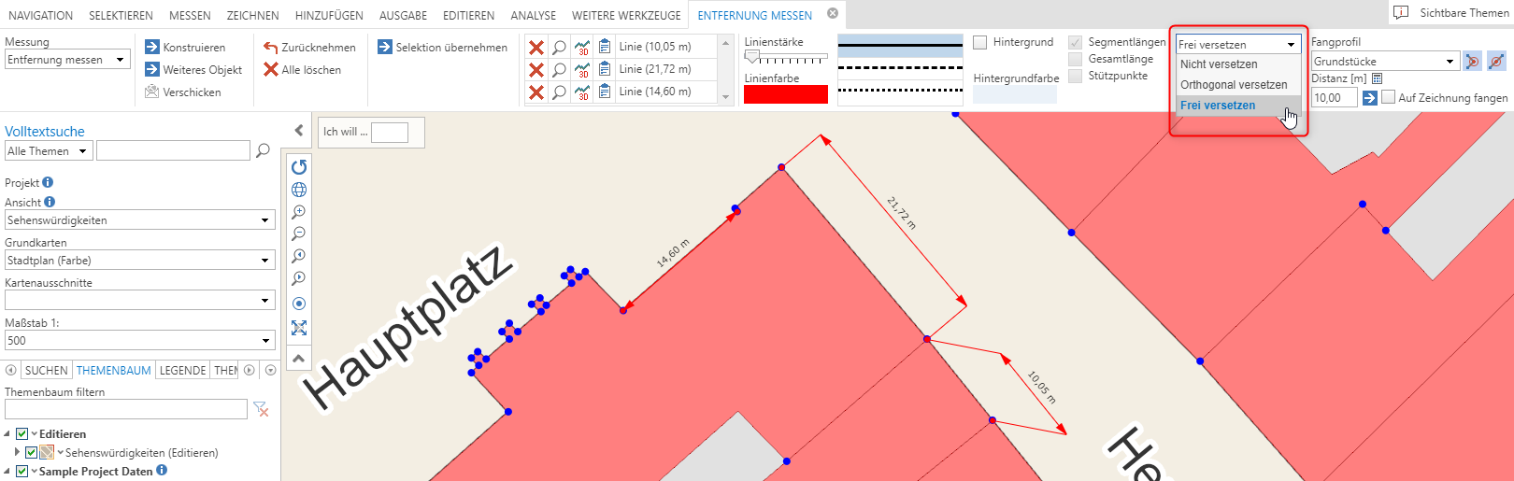Uncheck Sample Project Daten checkbox
The width and height of the screenshot is (1514, 481).
click(x=22, y=472)
